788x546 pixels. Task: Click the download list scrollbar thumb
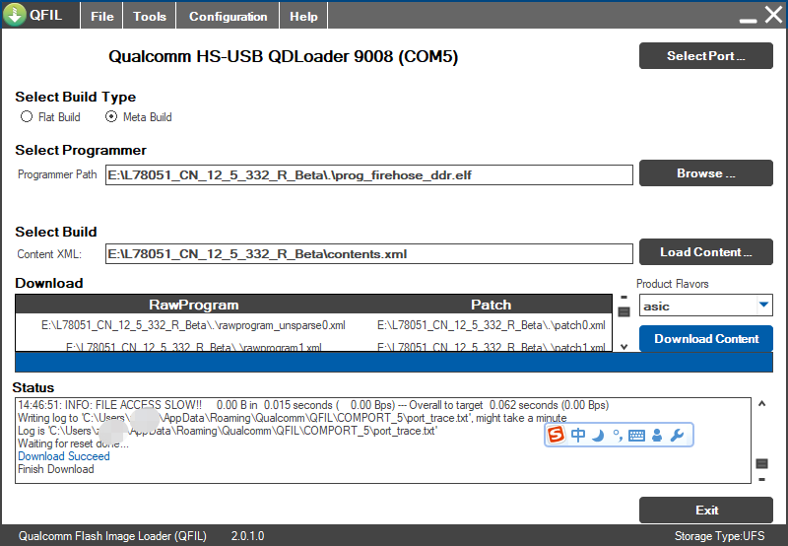coord(624,312)
